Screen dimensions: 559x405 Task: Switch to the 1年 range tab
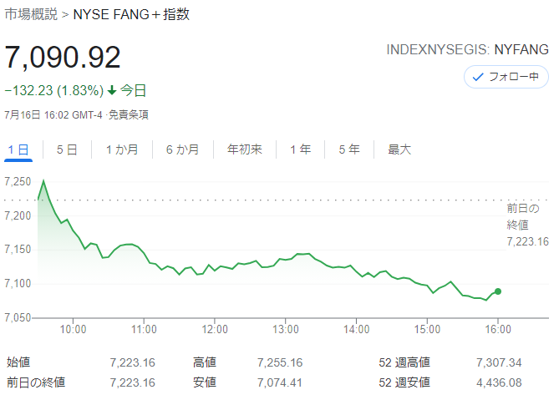tap(300, 149)
